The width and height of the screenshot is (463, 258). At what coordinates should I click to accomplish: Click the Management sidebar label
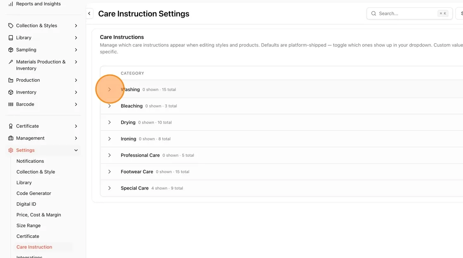31,138
